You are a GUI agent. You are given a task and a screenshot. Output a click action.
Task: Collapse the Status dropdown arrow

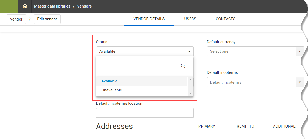click(x=189, y=51)
